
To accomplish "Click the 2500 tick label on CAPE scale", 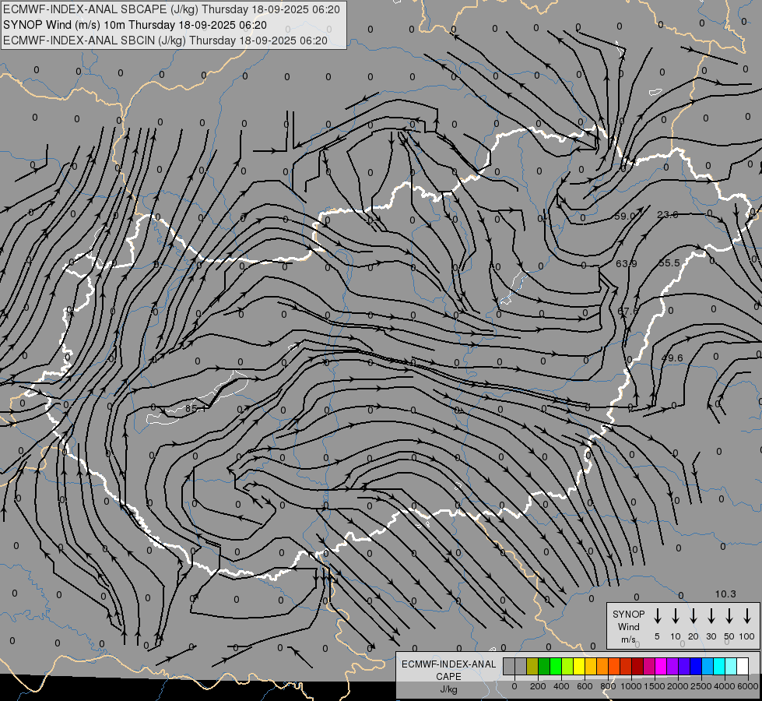I will (701, 686).
